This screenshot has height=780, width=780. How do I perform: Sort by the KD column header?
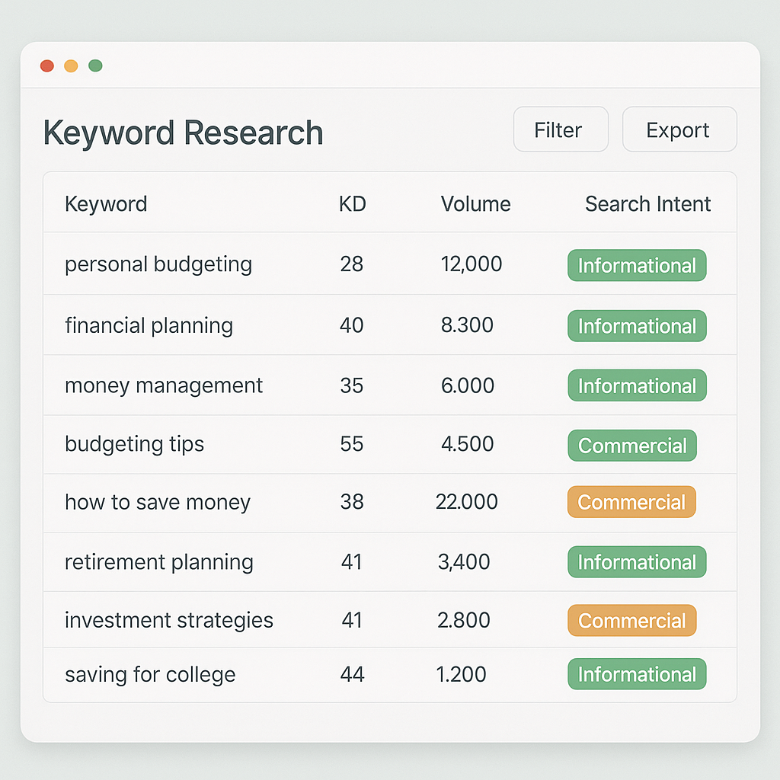click(353, 203)
